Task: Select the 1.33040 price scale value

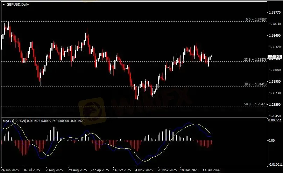Action: (274, 70)
